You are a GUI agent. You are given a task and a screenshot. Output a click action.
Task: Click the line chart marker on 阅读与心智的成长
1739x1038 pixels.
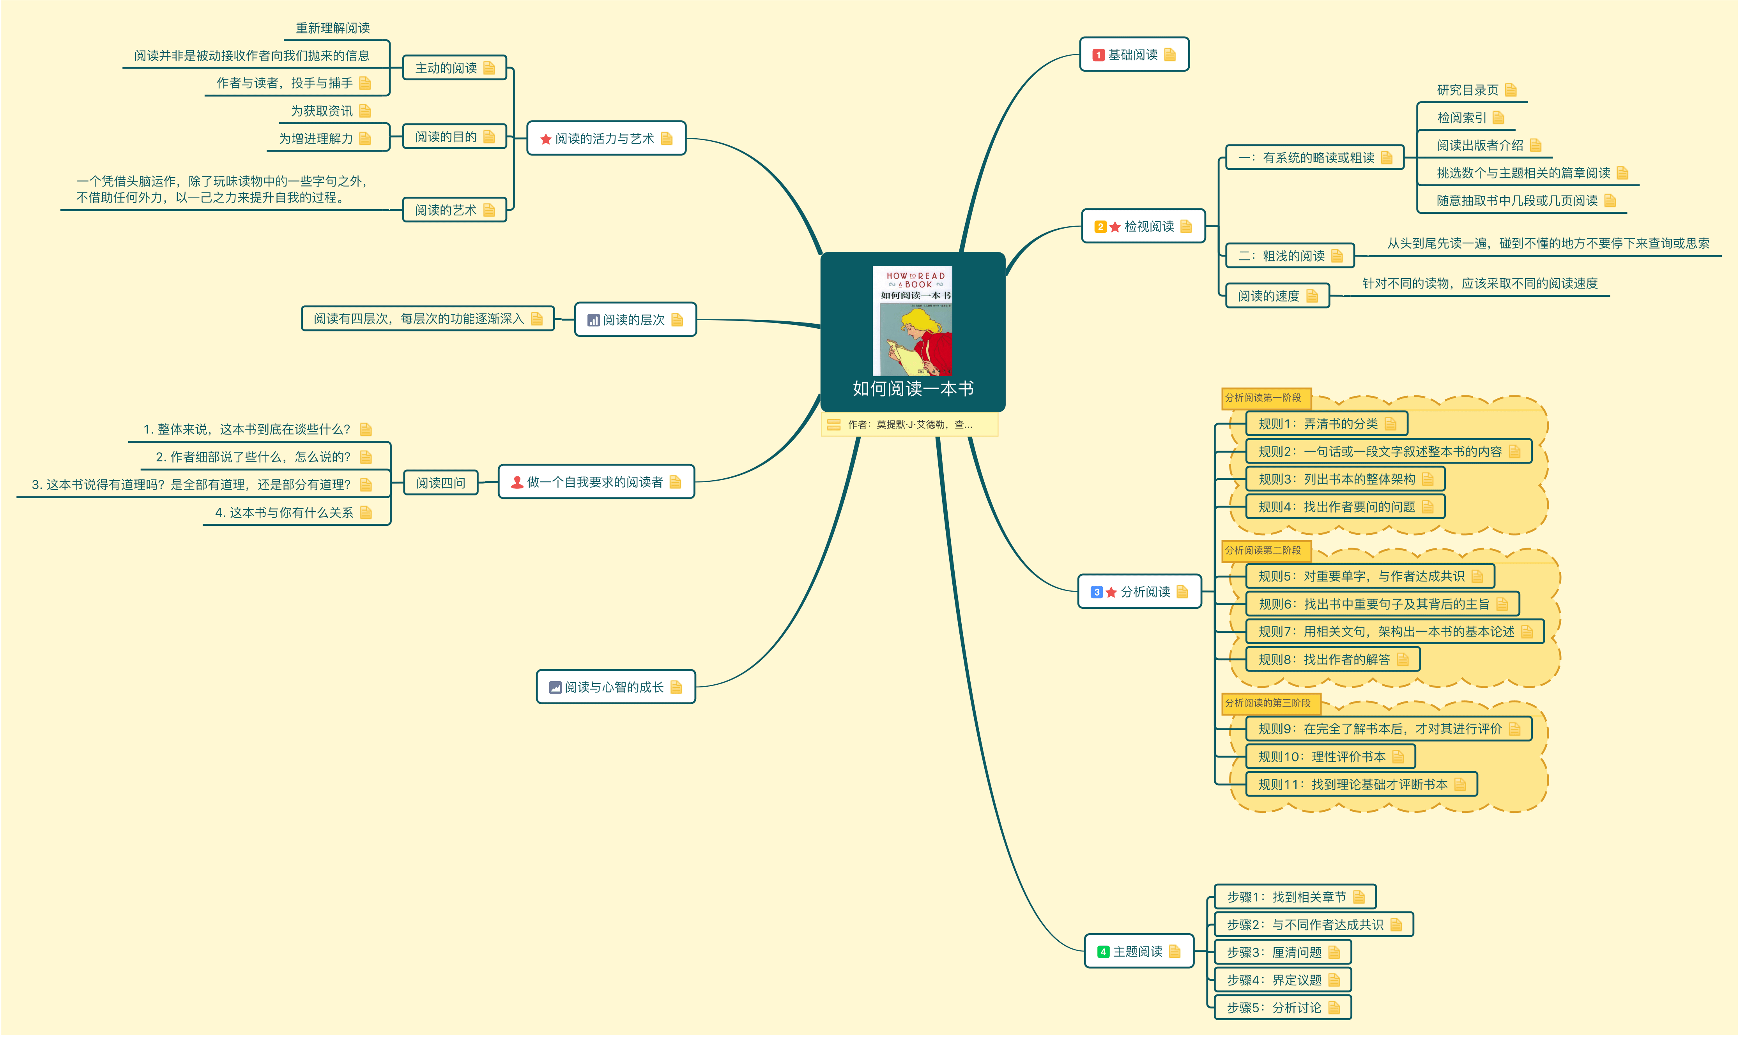pyautogui.click(x=555, y=687)
